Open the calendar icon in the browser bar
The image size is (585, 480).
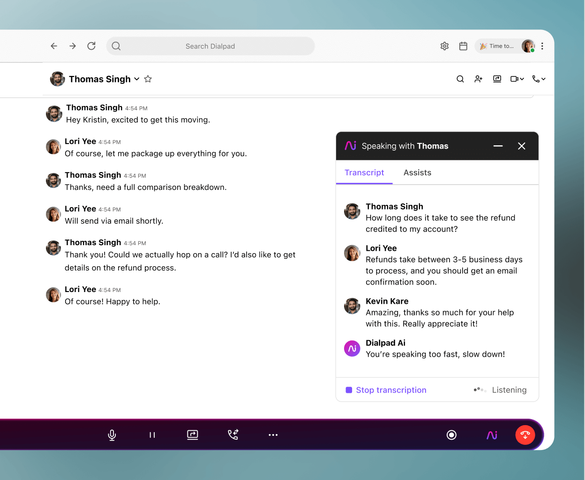463,46
